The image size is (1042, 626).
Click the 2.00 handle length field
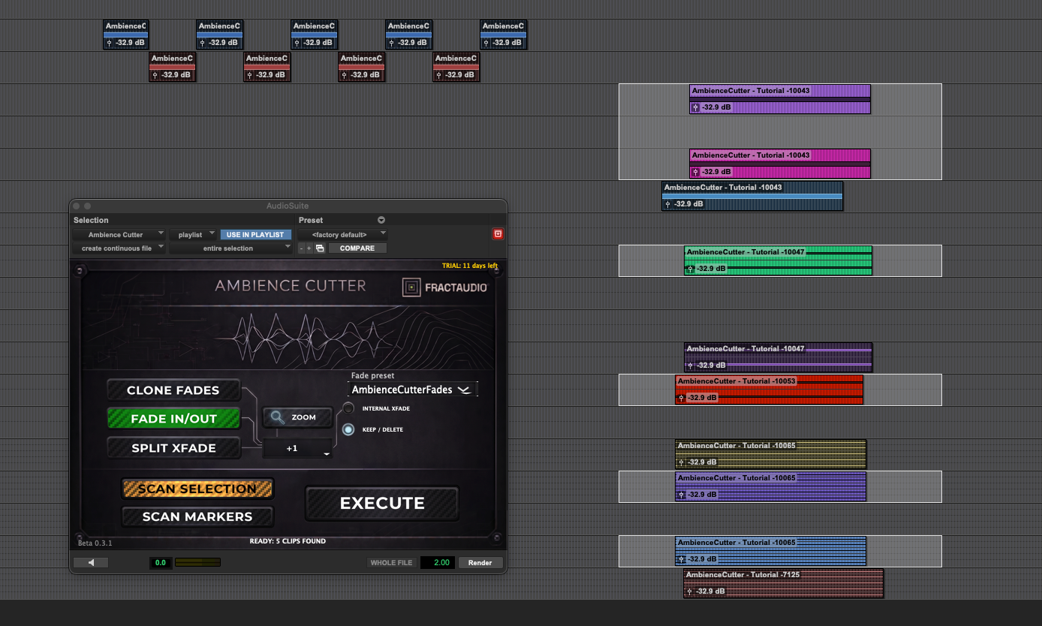point(438,562)
